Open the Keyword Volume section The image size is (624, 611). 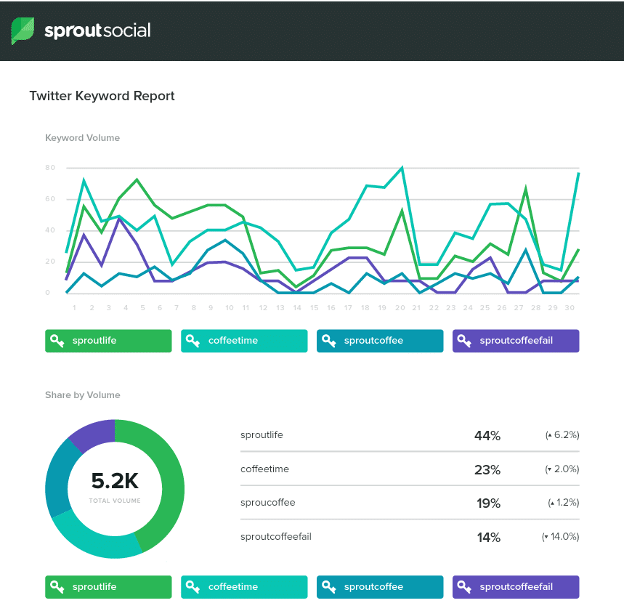click(x=82, y=137)
